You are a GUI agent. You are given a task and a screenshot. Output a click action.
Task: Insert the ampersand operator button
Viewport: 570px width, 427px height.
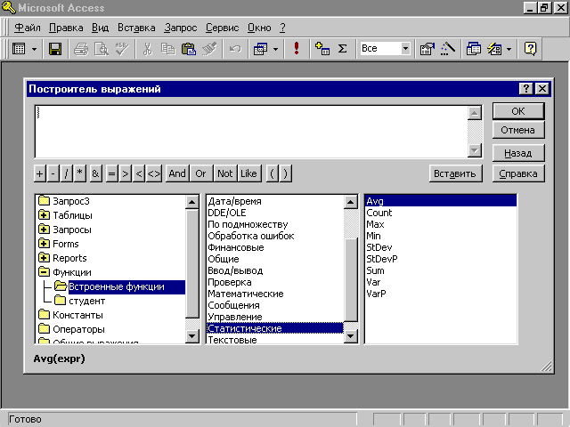pyautogui.click(x=95, y=173)
